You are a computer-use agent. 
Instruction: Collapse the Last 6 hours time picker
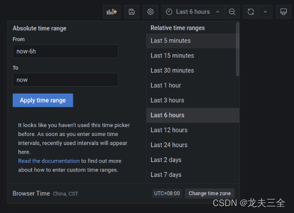tap(193, 12)
